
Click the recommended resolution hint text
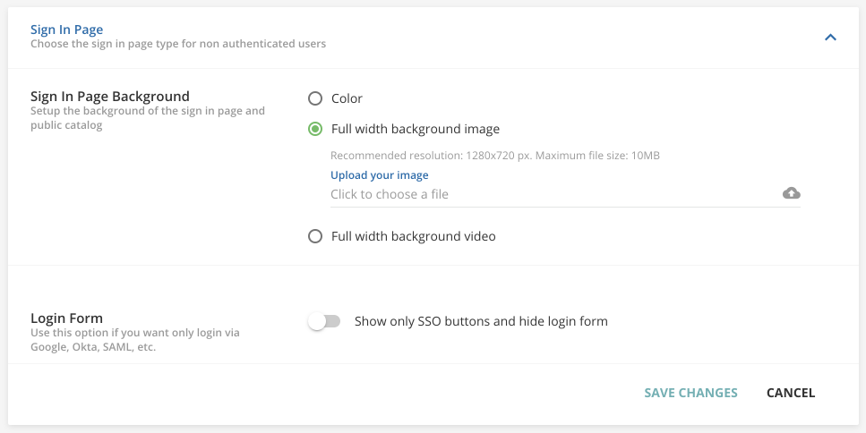[495, 156]
